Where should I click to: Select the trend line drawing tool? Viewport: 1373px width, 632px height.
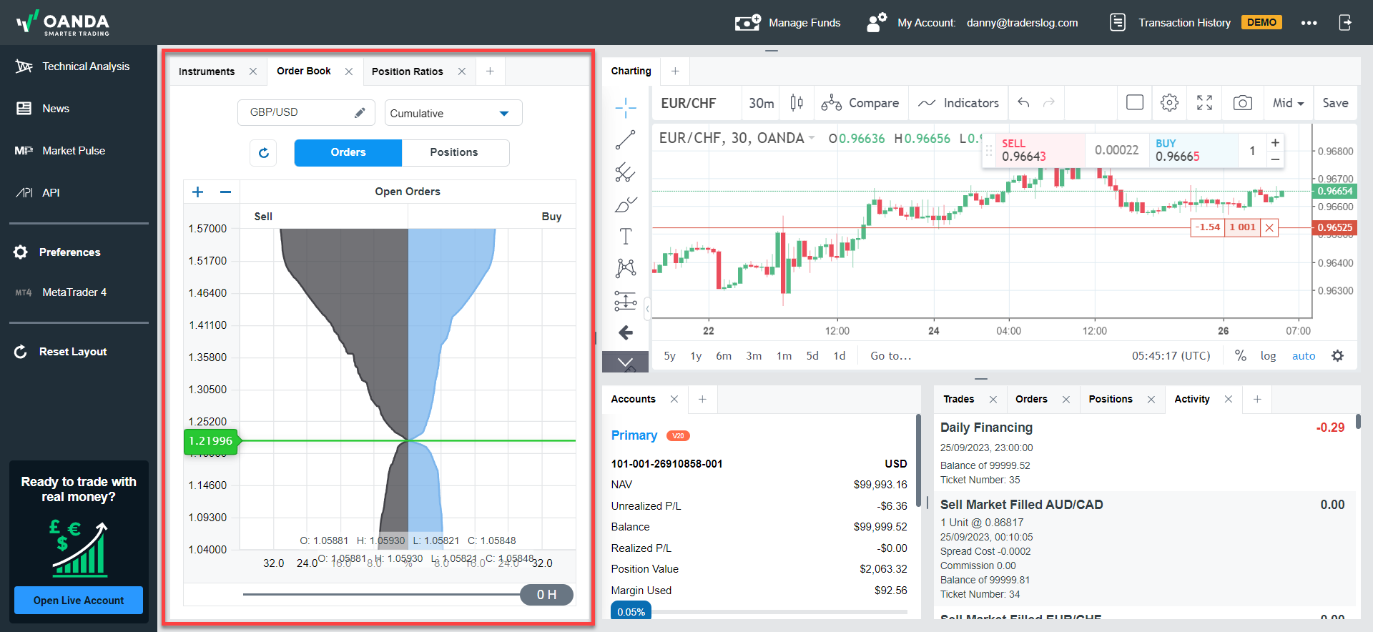[625, 140]
